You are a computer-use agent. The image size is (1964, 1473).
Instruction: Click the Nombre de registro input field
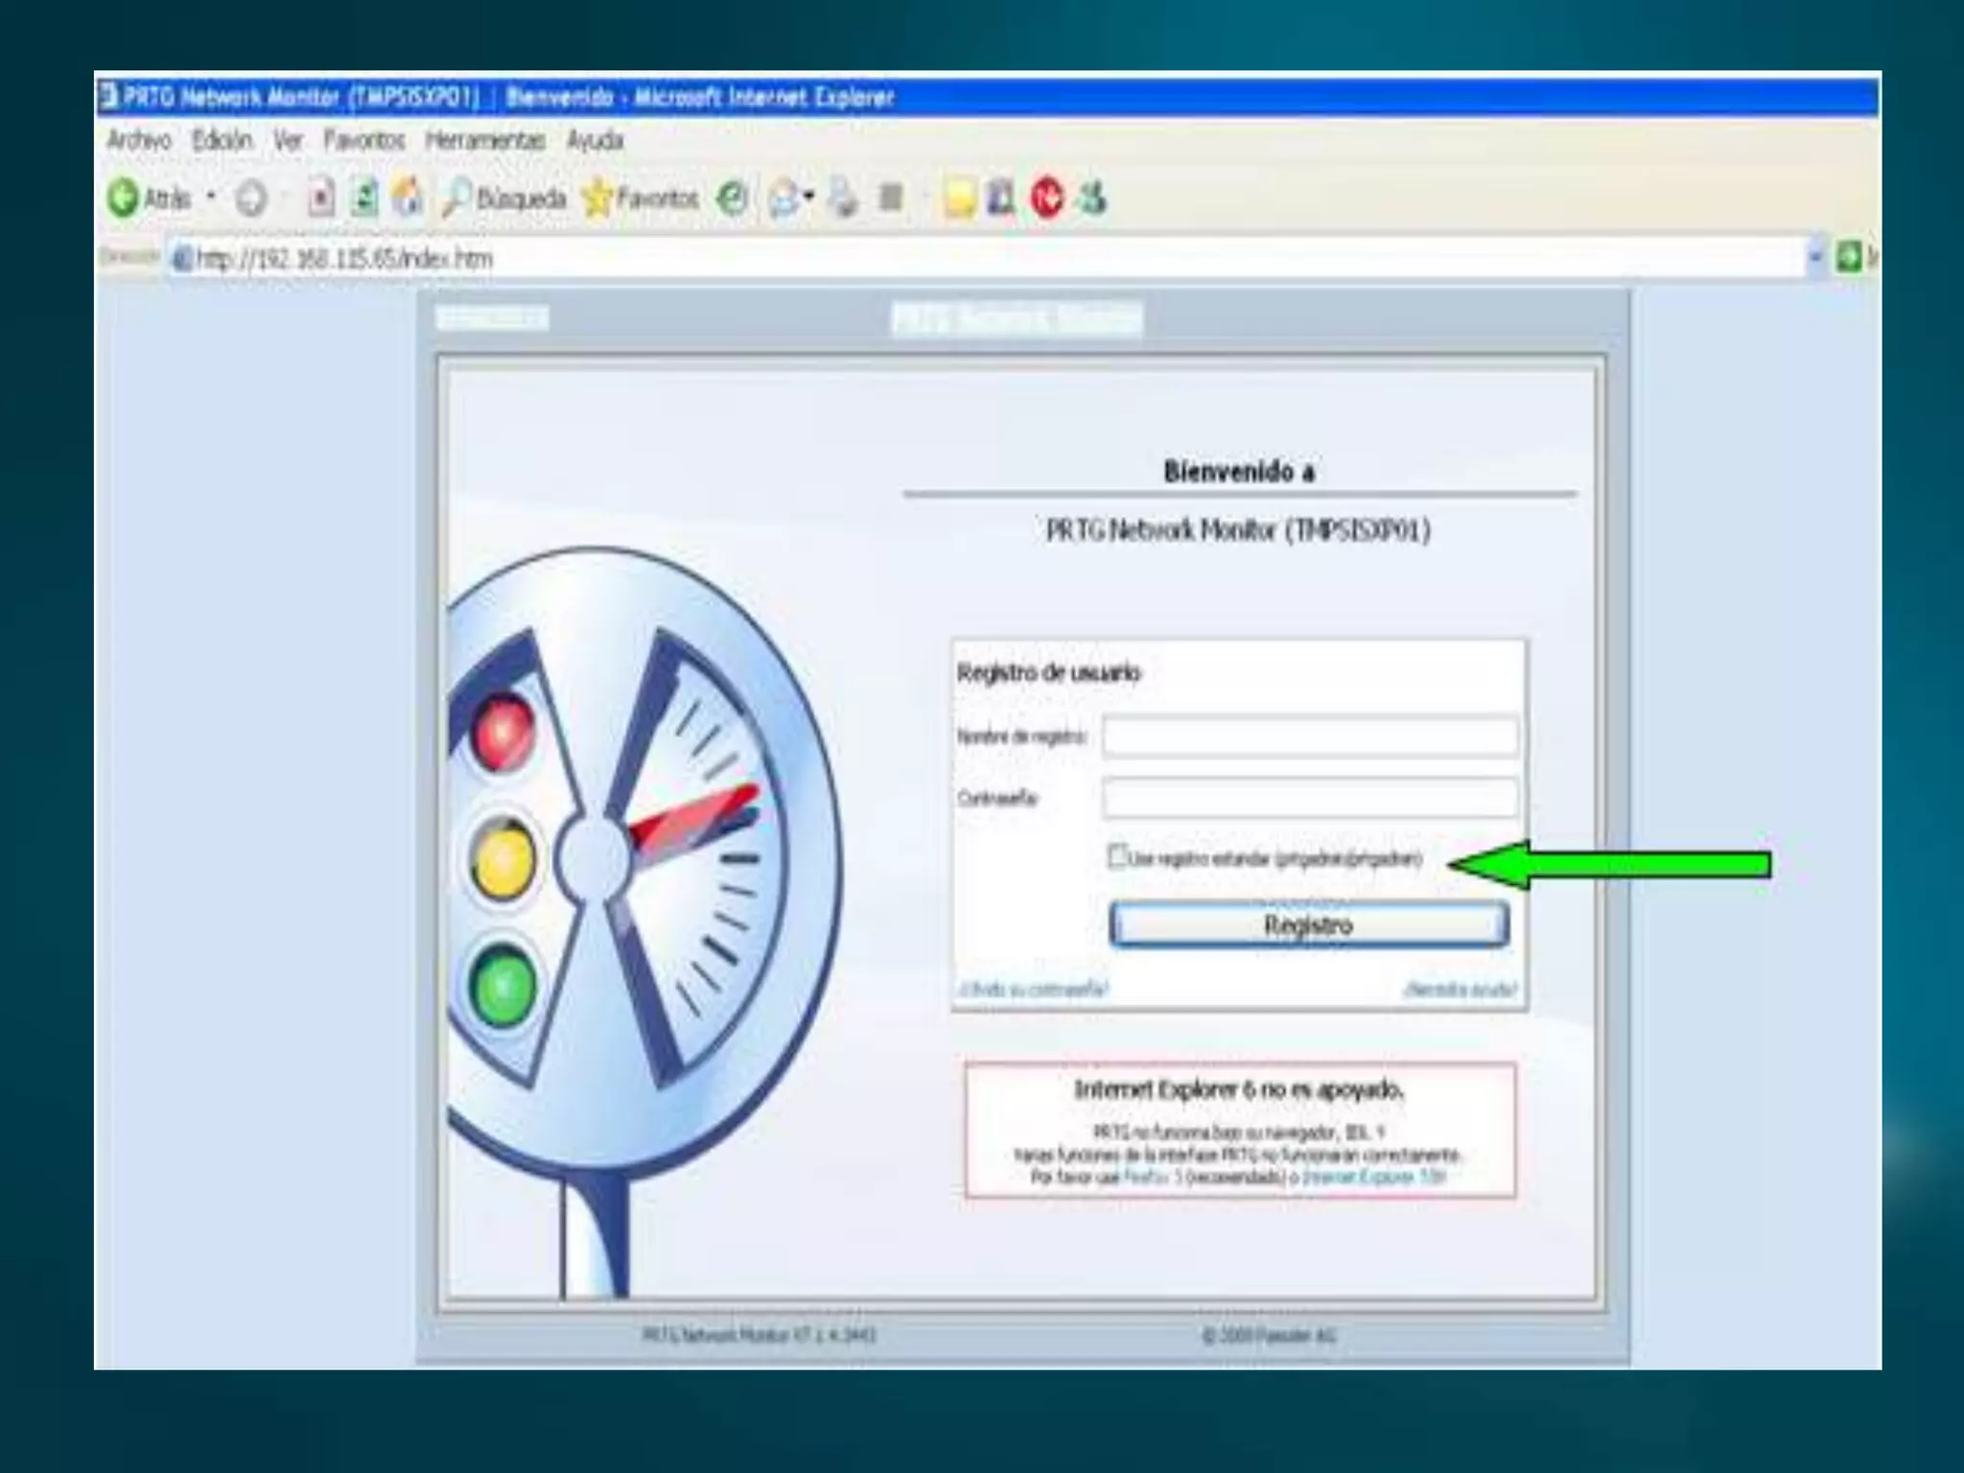1310,736
